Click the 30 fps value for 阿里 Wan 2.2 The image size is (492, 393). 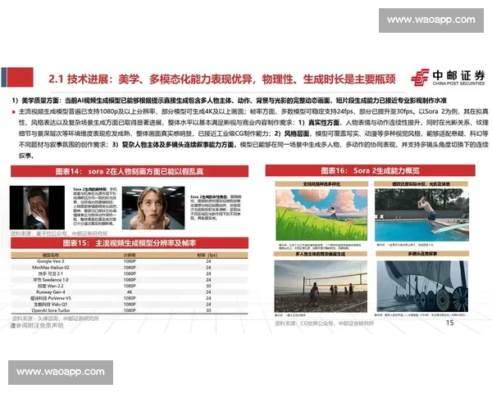pos(208,286)
